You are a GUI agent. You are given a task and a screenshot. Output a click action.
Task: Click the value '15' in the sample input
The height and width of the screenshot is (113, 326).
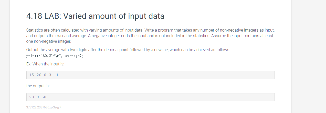click(x=31, y=75)
